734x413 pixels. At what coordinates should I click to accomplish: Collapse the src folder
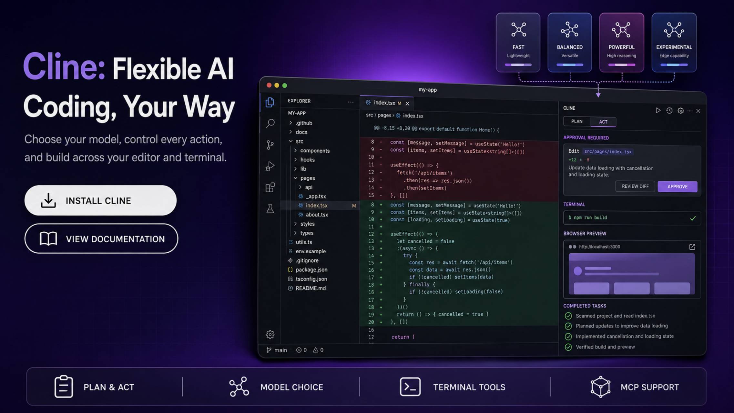[296, 141]
